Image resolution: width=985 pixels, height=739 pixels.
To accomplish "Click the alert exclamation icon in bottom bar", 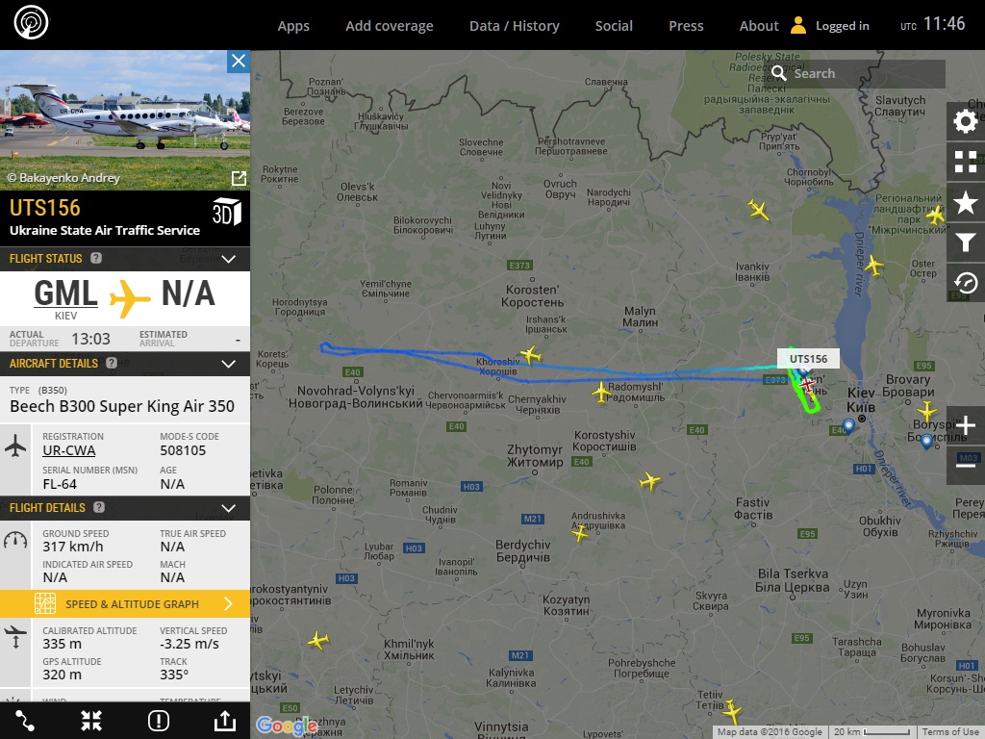I will coord(159,720).
